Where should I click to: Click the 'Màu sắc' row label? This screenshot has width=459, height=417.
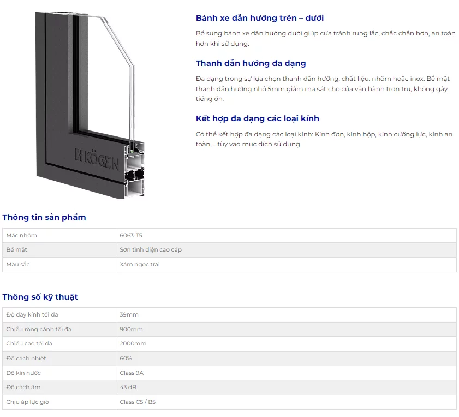point(18,264)
